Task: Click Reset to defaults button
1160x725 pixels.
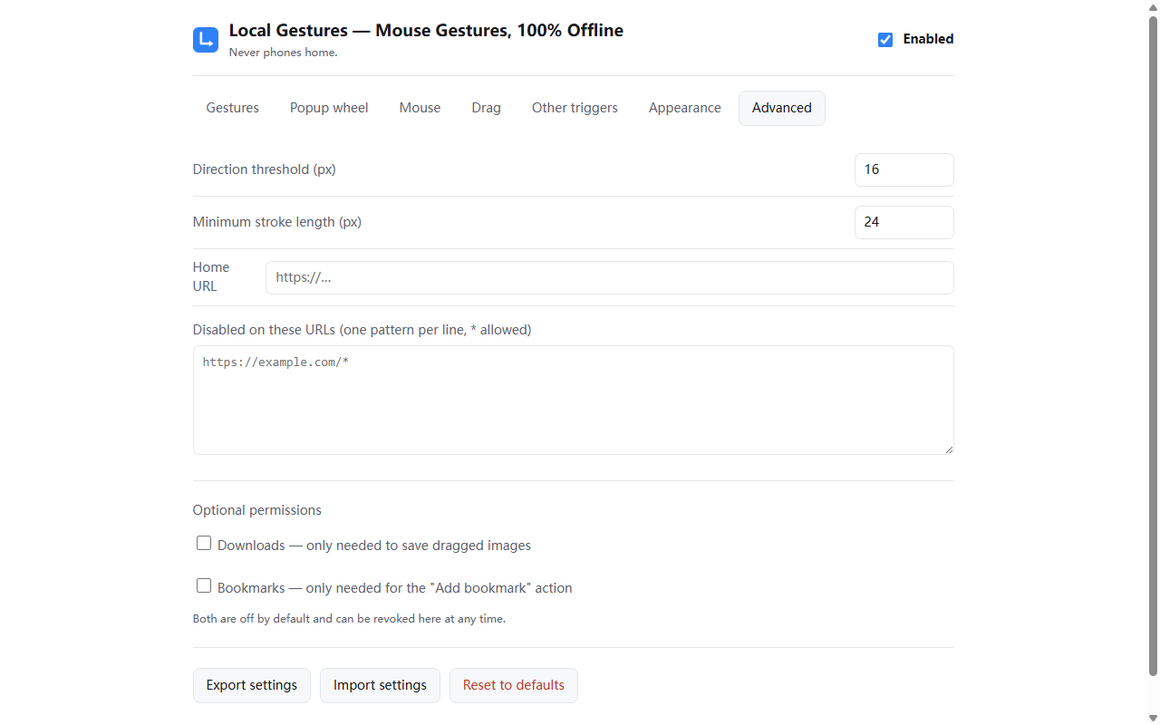Action: point(514,685)
